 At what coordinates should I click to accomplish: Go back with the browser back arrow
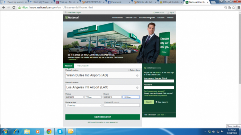[4, 7]
